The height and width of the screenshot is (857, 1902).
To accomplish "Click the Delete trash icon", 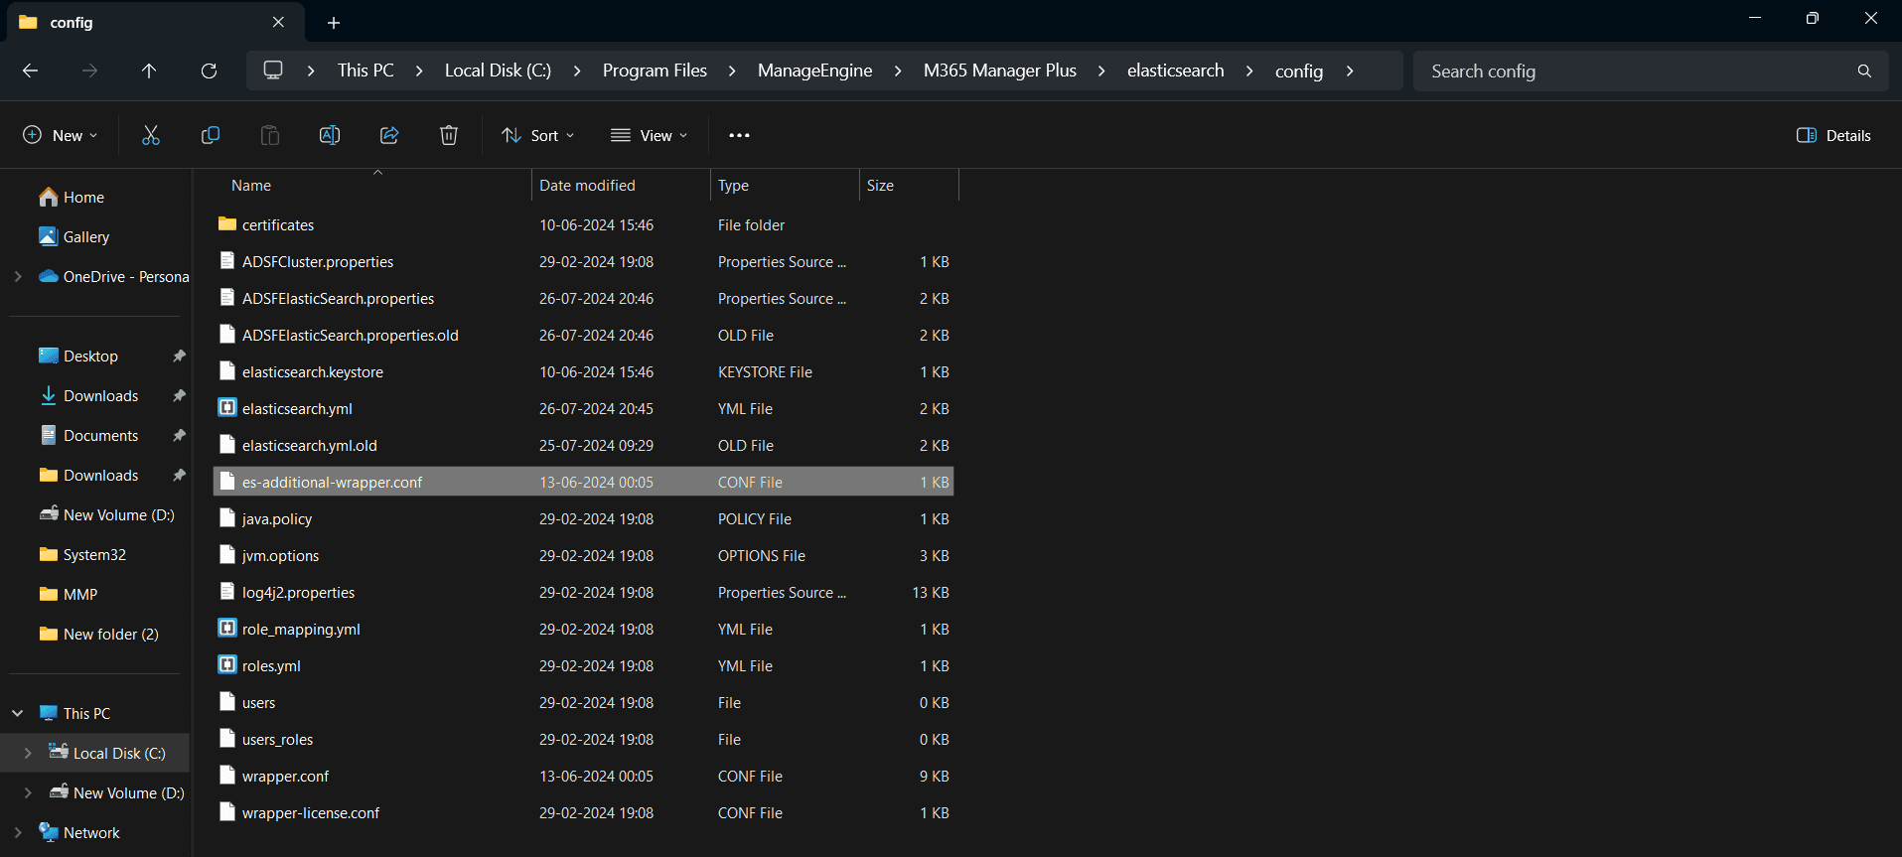I will point(449,135).
